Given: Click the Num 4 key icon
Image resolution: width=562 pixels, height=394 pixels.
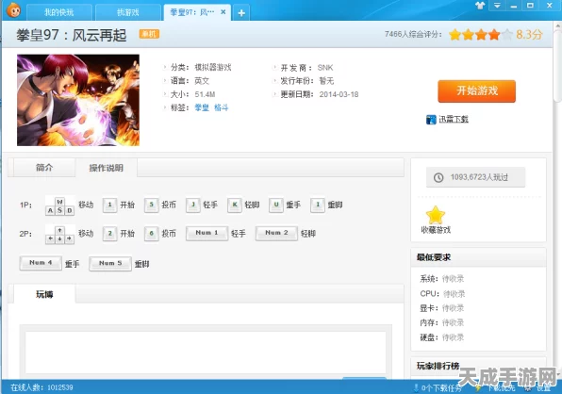Looking at the screenshot, I should pyautogui.click(x=41, y=263).
